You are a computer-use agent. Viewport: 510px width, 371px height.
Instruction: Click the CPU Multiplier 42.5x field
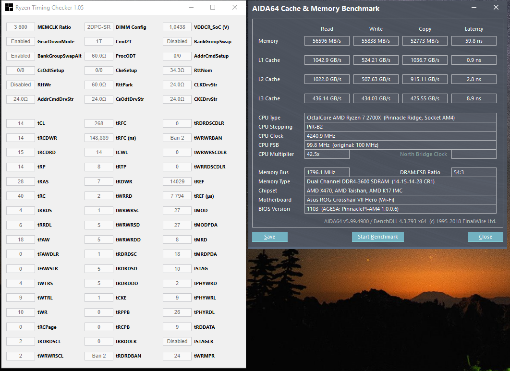(x=327, y=154)
